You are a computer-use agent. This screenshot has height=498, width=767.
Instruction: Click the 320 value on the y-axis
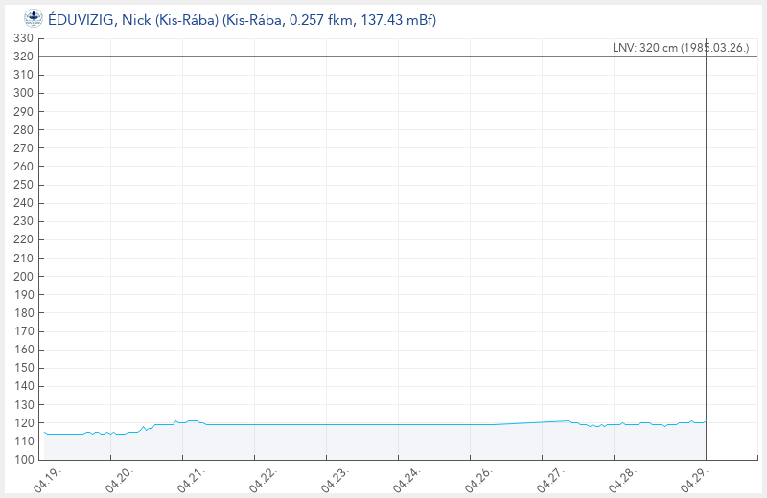pos(23,57)
